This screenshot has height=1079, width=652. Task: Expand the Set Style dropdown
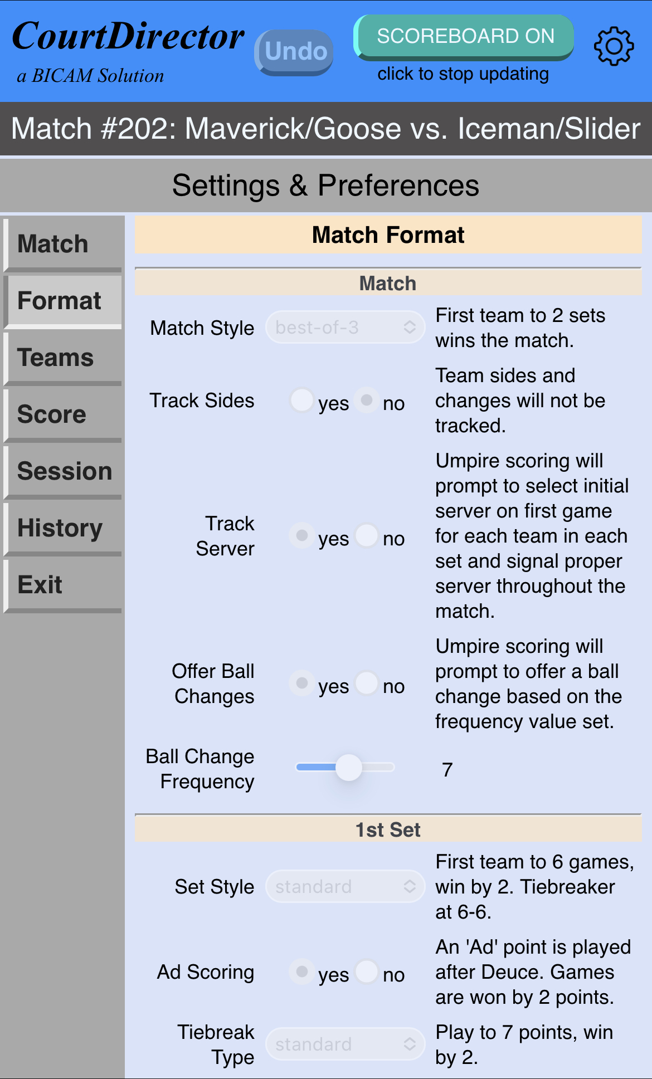(346, 886)
